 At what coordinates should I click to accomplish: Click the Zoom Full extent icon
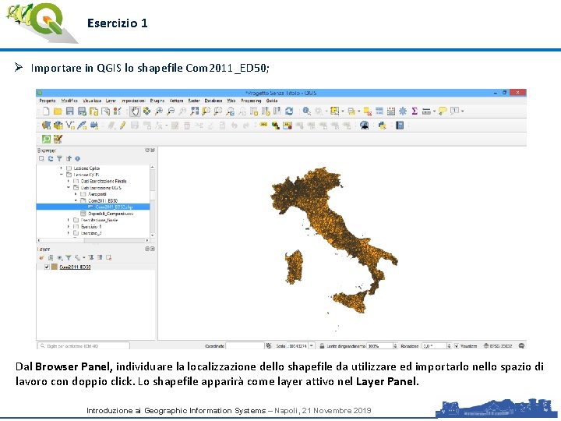(194, 111)
